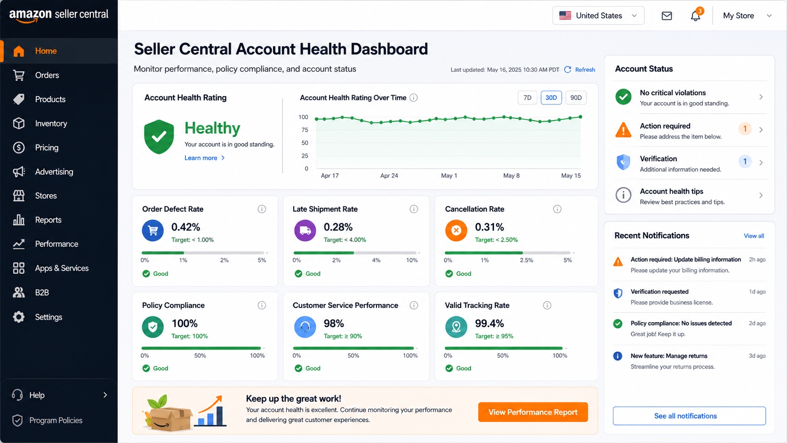Image resolution: width=787 pixels, height=443 pixels.
Task: Click the orange 1 badge on Action required
Action: tap(745, 129)
